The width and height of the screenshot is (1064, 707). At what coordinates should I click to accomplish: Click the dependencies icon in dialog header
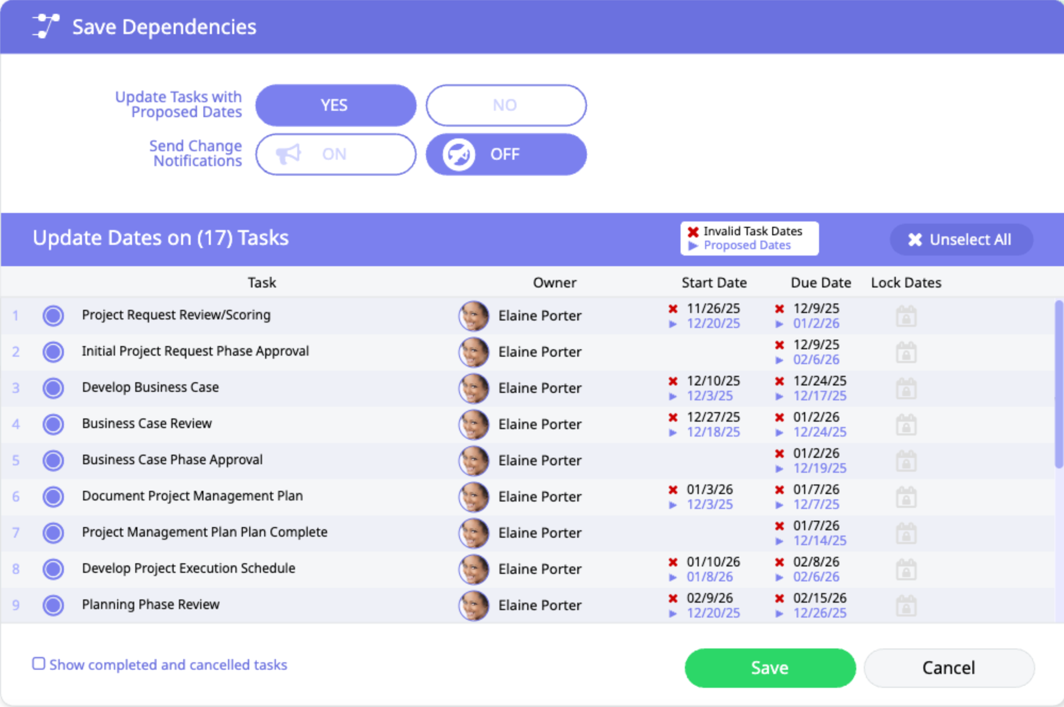(x=45, y=26)
